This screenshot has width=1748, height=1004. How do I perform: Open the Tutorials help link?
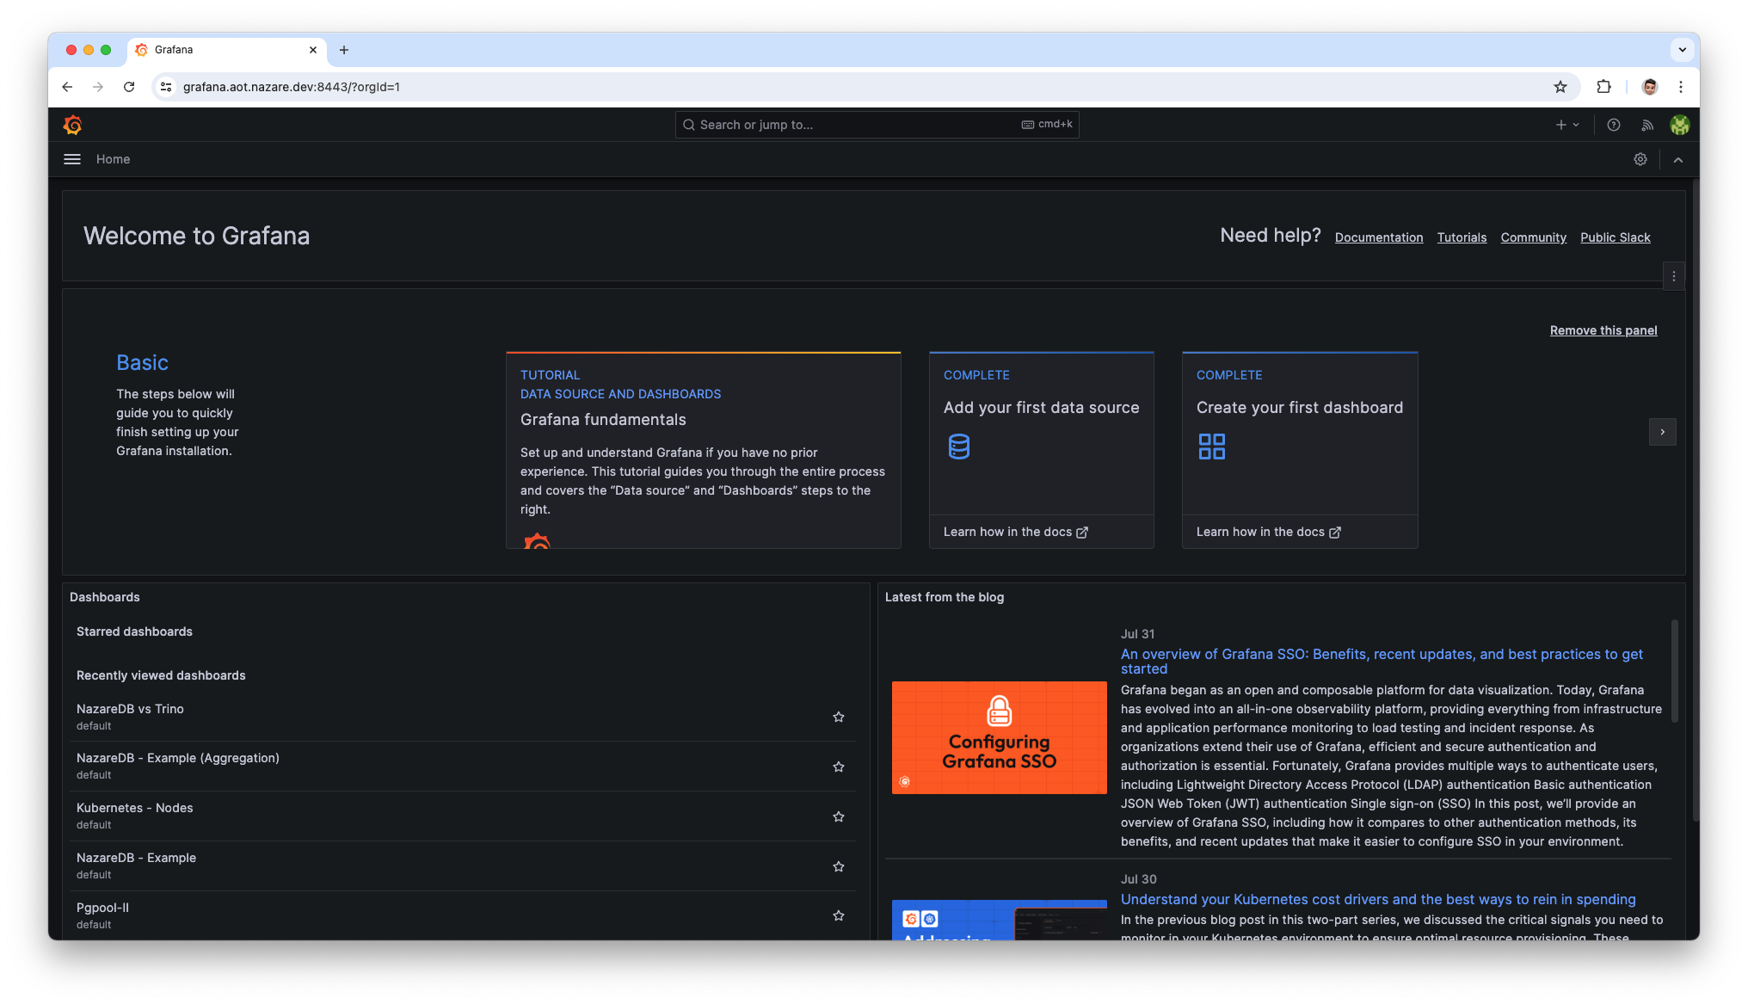tap(1462, 237)
